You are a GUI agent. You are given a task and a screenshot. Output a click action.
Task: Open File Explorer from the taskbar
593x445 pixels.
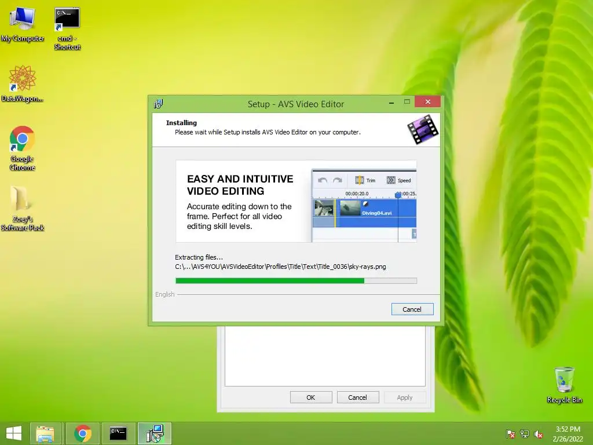coord(45,433)
